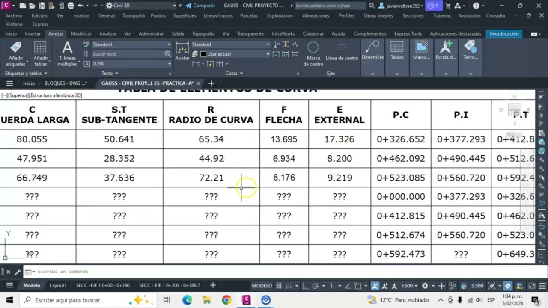Image resolution: width=548 pixels, height=308 pixels.
Task: Open the Añadir etiquetas tool
Action: click(x=16, y=54)
